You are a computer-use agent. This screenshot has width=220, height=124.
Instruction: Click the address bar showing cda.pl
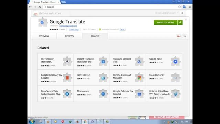point(110,7)
